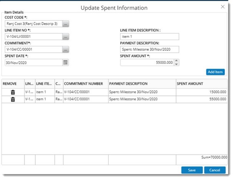Image resolution: width=233 pixels, height=179 pixels.
Task: Open Line Item No lookup ellipsis button
Action: (66, 37)
